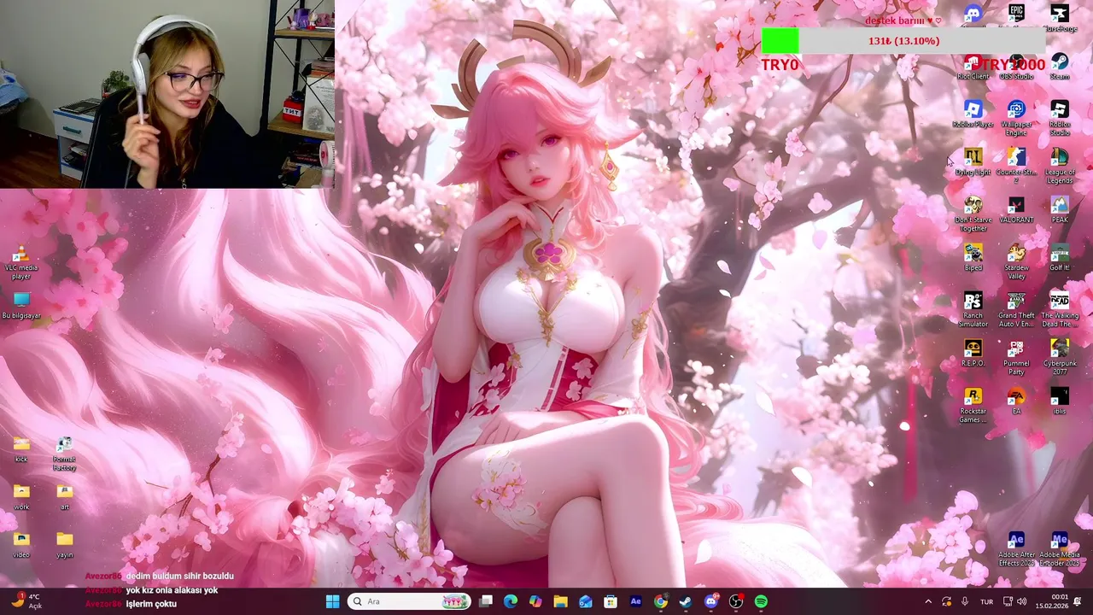Open the Epic Games desktop shortcut
This screenshot has height=615, width=1093.
click(1016, 15)
